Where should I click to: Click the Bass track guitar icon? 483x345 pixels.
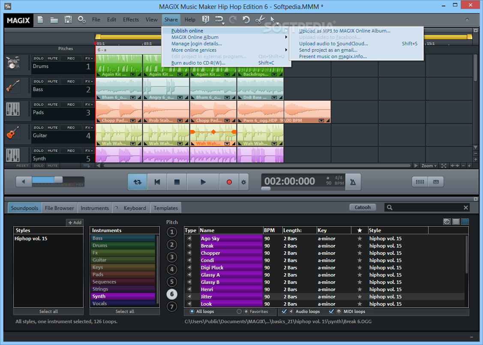[x=13, y=86]
